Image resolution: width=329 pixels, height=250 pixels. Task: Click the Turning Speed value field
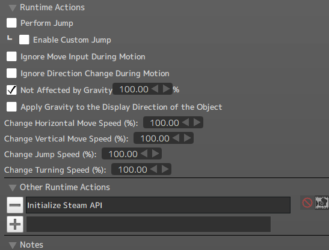[x=132, y=170]
